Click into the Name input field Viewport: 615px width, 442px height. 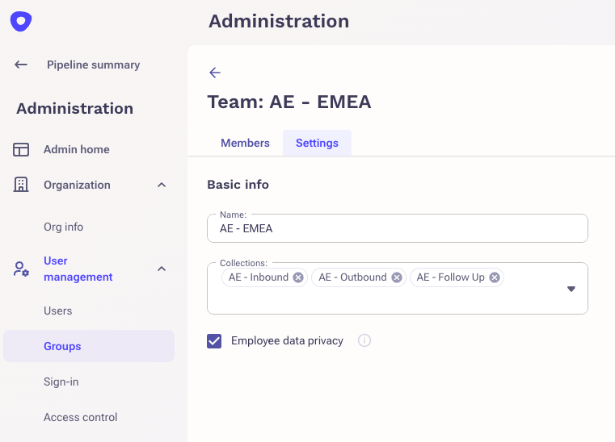point(398,228)
